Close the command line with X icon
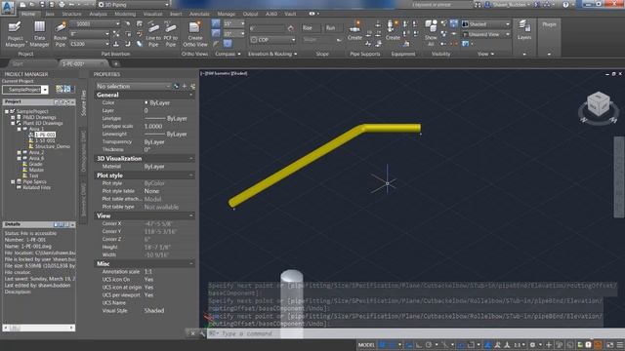Screen dimensions: 625x351 pos(193,333)
